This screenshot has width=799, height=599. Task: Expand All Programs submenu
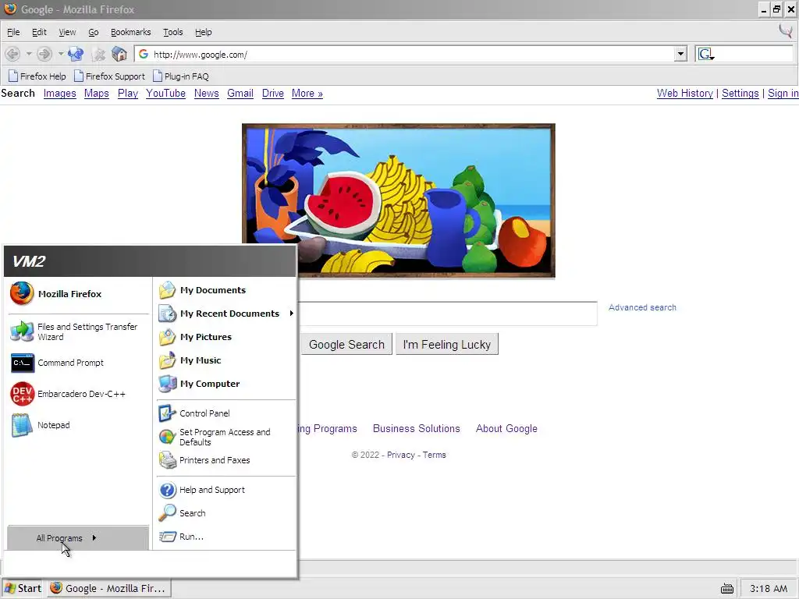78,538
